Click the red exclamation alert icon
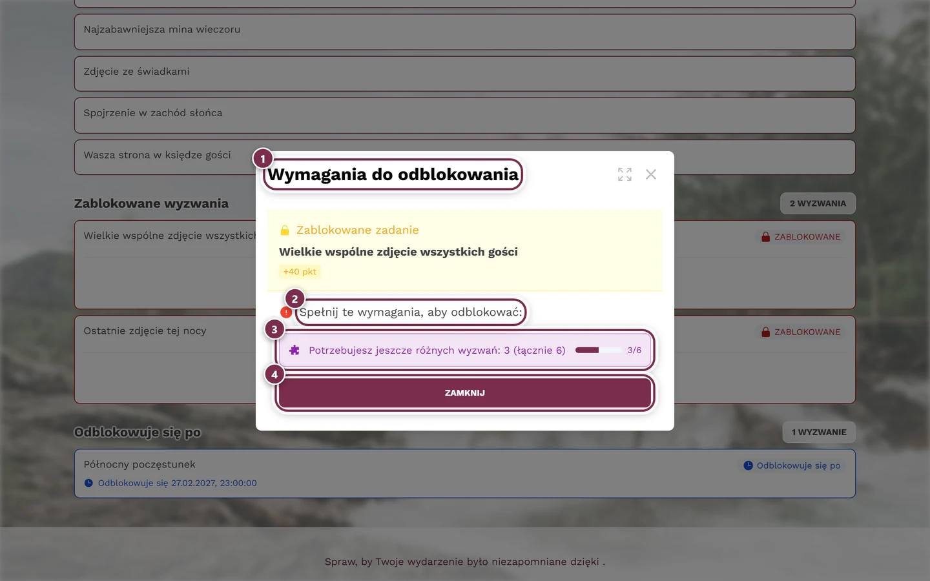The width and height of the screenshot is (930, 581). click(285, 312)
